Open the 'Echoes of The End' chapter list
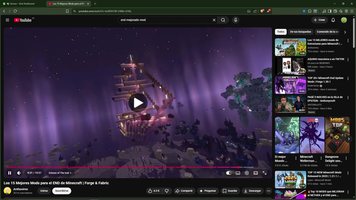356x200 pixels. tap(60, 173)
